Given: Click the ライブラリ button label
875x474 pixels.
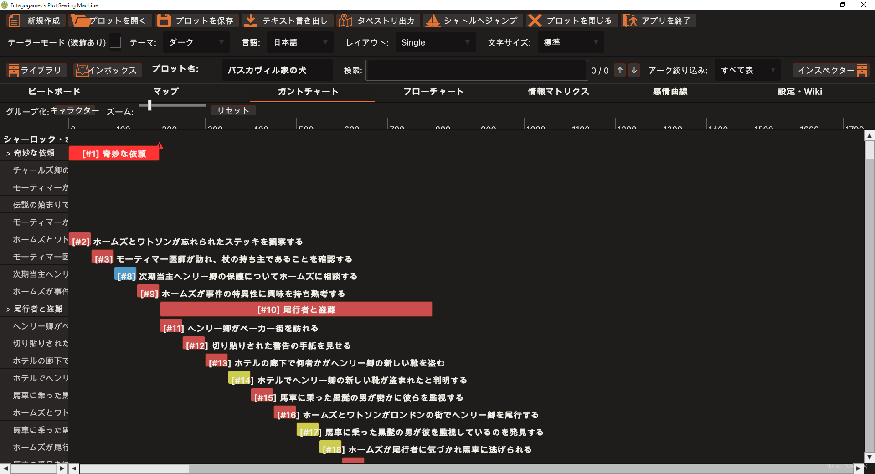Looking at the screenshot, I should pos(41,70).
